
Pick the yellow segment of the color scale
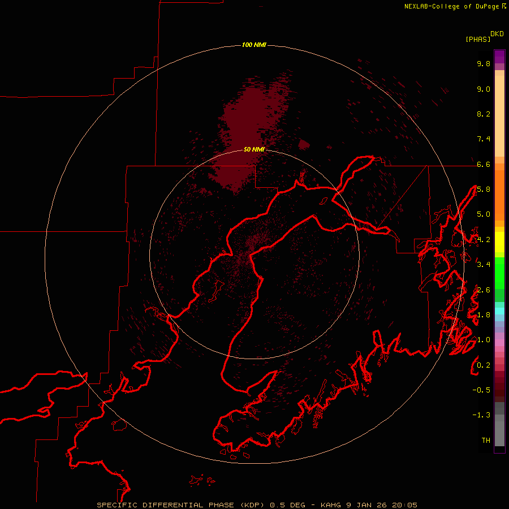coord(499,242)
